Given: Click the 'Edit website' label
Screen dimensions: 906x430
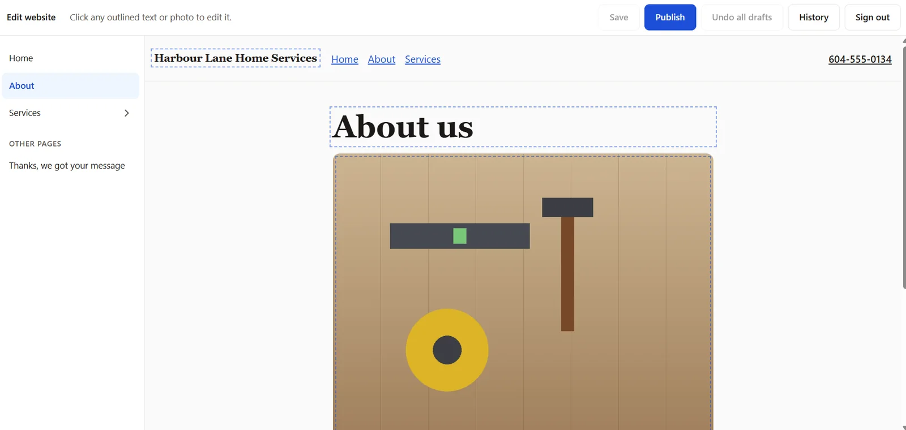Looking at the screenshot, I should click(x=31, y=18).
